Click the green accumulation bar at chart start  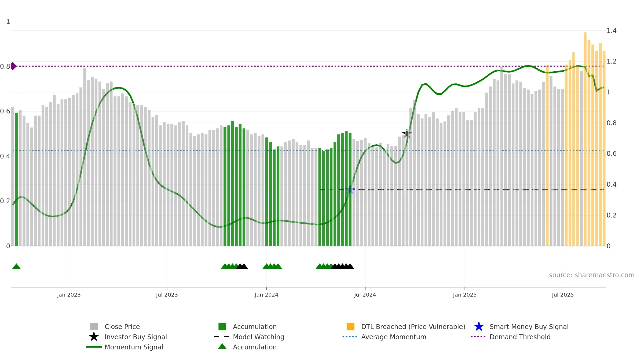coord(16,179)
